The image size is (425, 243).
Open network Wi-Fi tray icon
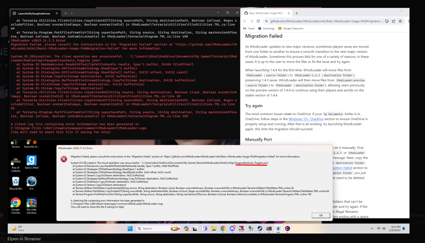point(379,228)
